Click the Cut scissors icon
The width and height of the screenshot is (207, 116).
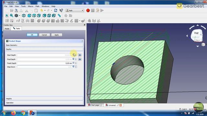point(27,11)
